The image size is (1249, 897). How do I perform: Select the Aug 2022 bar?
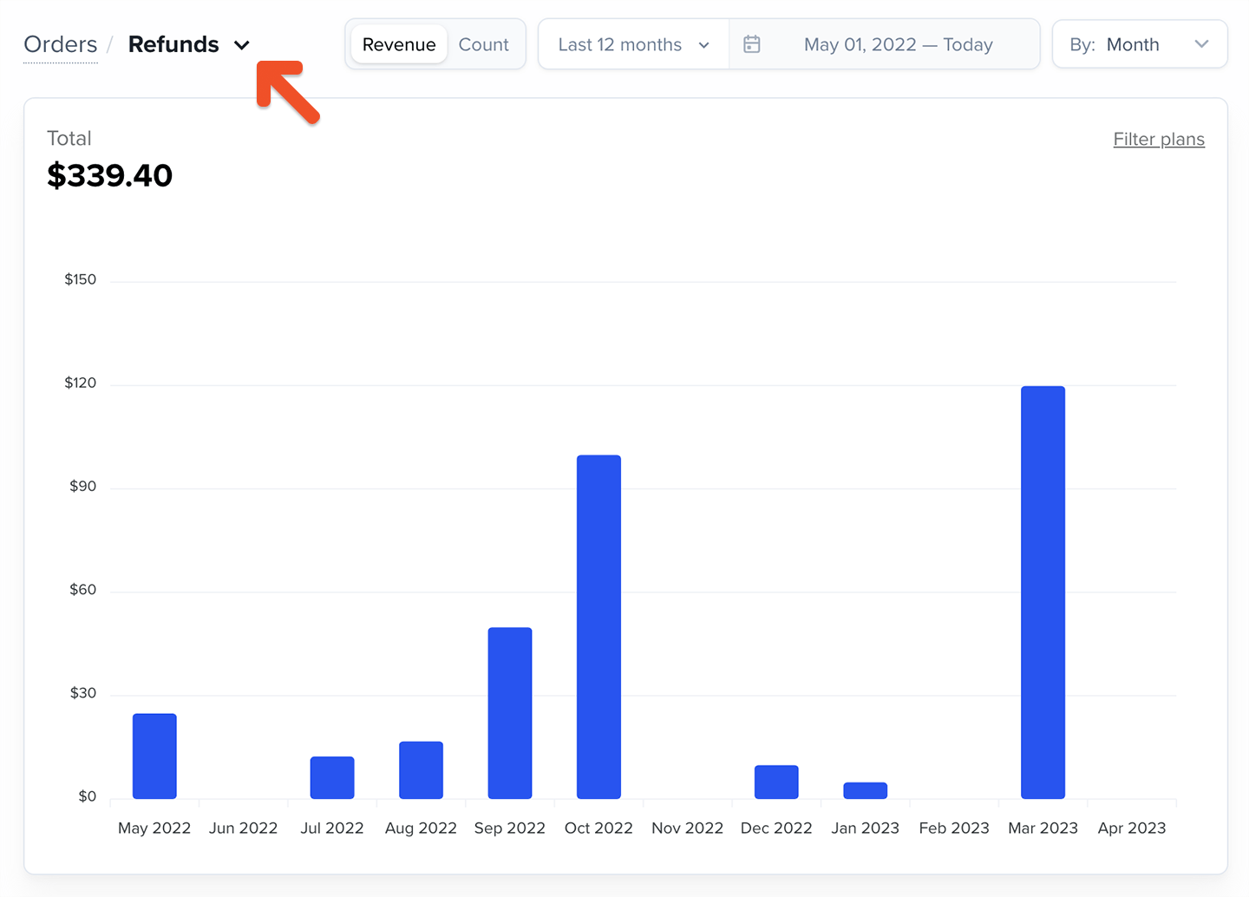coord(421,769)
